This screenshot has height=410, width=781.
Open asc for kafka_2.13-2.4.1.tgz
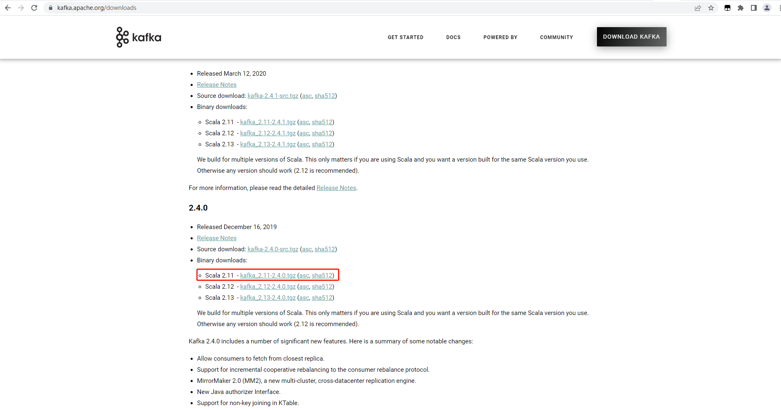point(304,144)
